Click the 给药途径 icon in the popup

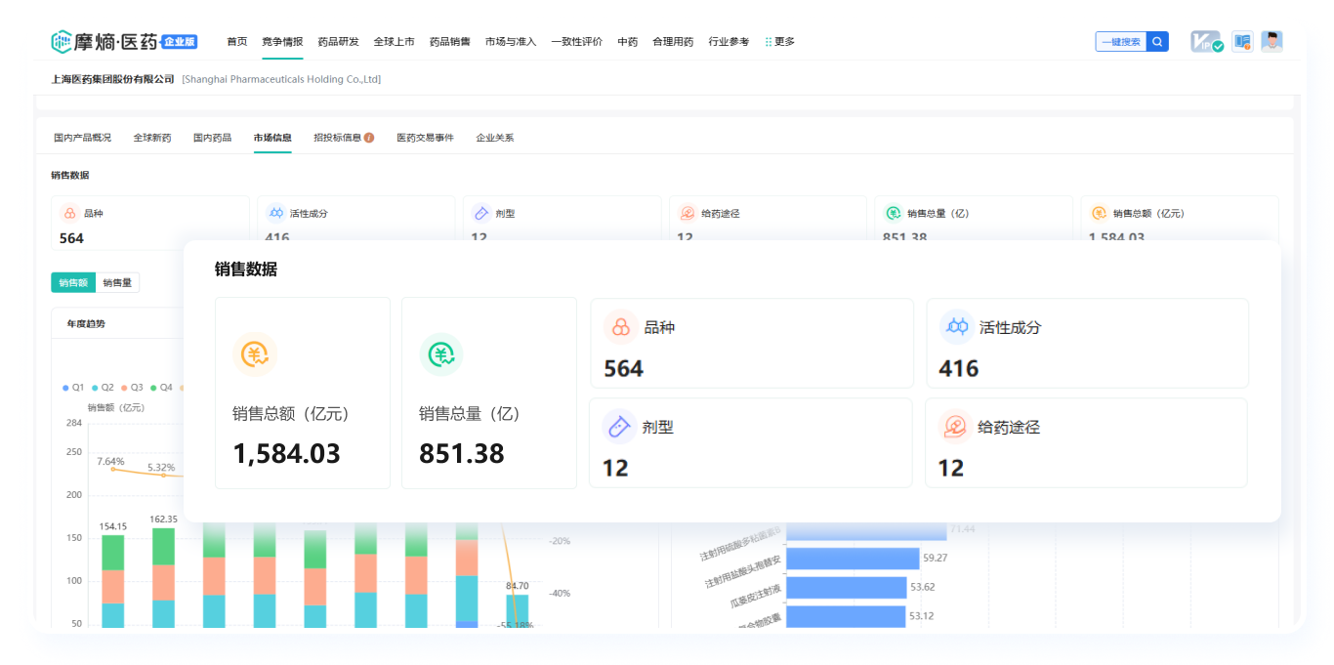[955, 427]
